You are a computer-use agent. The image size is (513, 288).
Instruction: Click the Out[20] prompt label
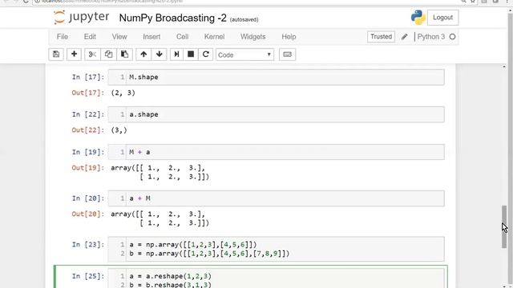tap(88, 214)
